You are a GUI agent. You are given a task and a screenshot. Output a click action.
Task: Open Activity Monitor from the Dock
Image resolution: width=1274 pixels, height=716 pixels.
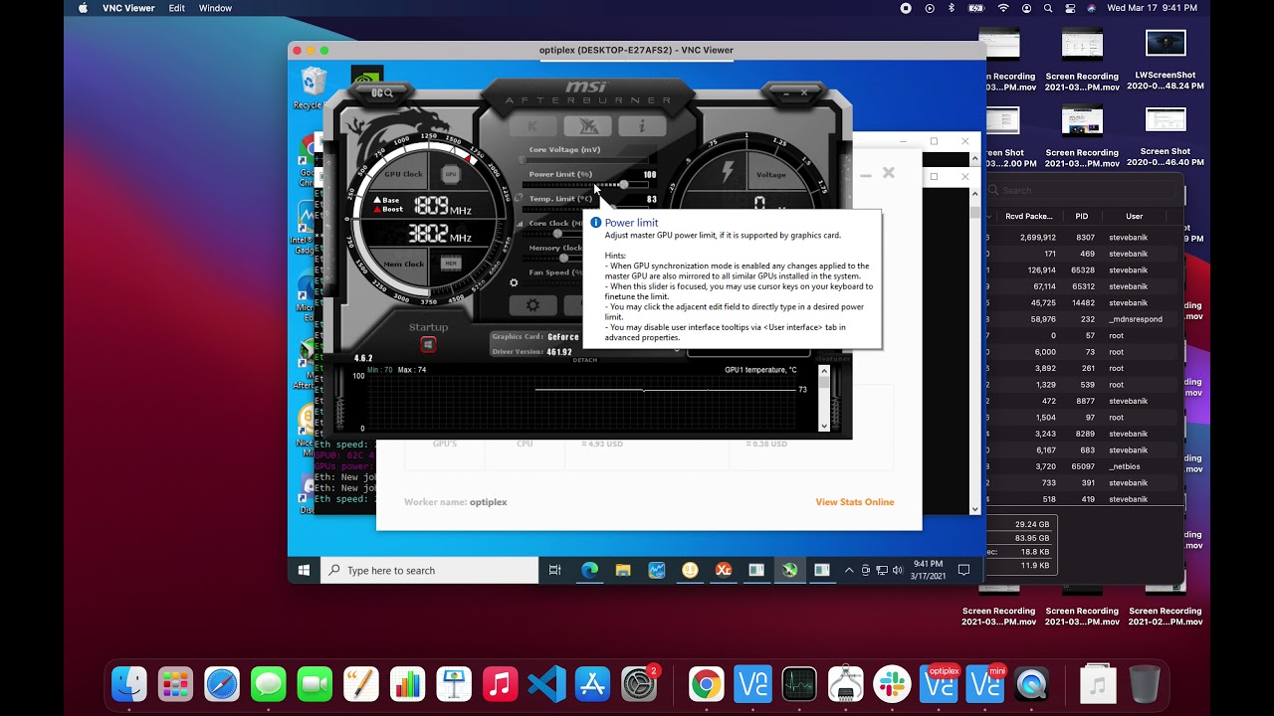(798, 684)
